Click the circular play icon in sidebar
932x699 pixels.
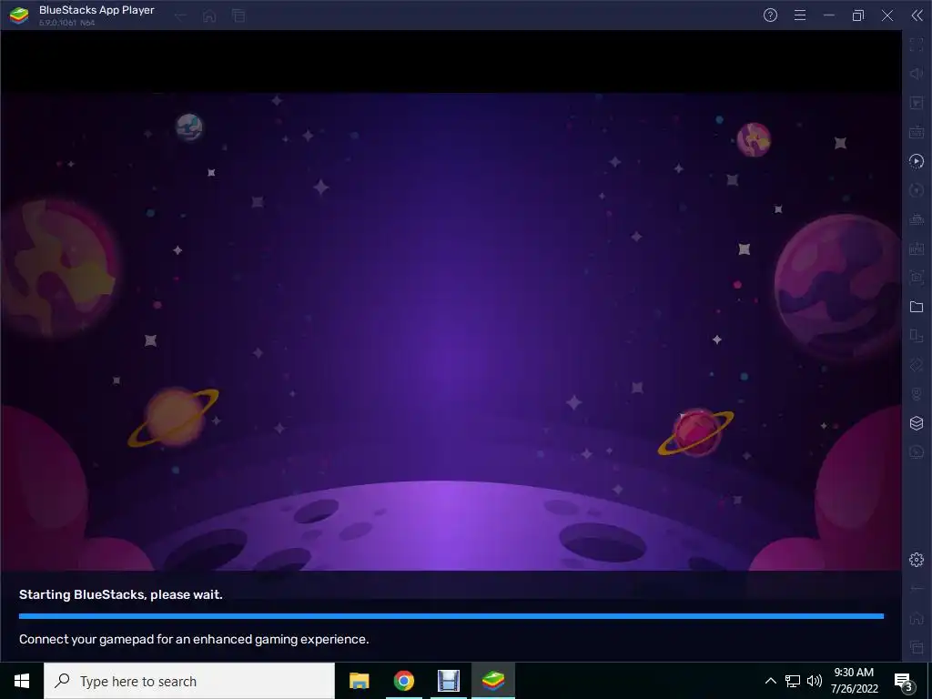[917, 160]
